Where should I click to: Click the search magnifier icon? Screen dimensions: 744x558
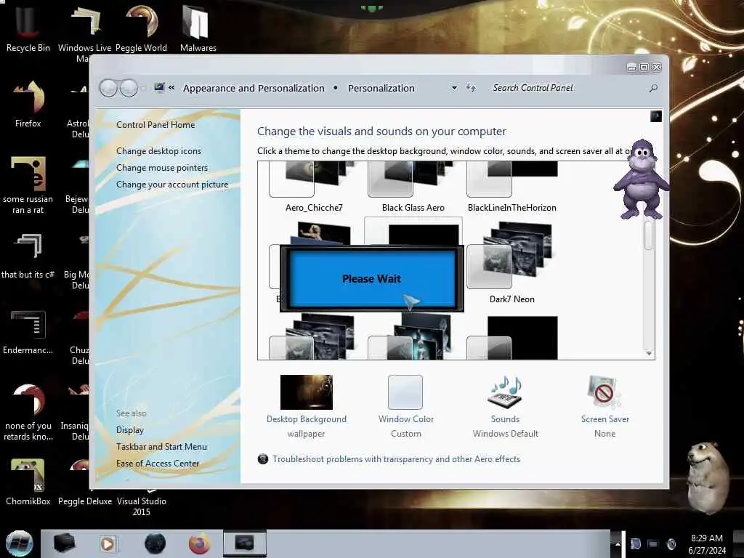pyautogui.click(x=653, y=88)
